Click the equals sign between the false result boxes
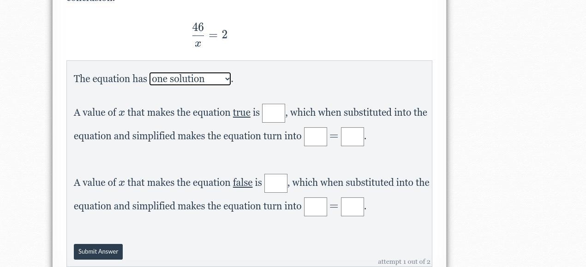The image size is (586, 267). point(334,207)
